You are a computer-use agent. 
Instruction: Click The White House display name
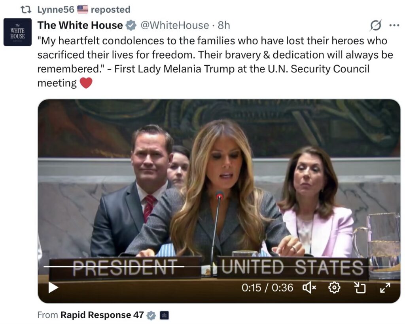[x=80, y=25]
